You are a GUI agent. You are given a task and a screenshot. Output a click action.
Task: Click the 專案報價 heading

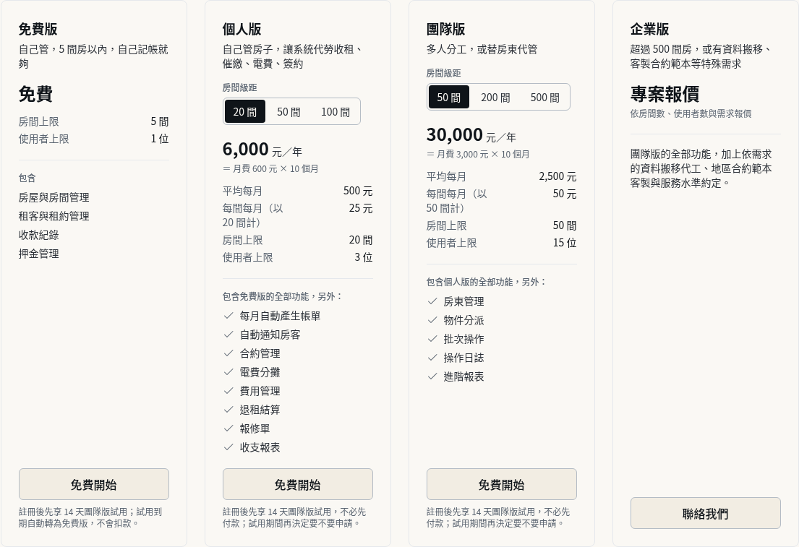[x=665, y=94]
